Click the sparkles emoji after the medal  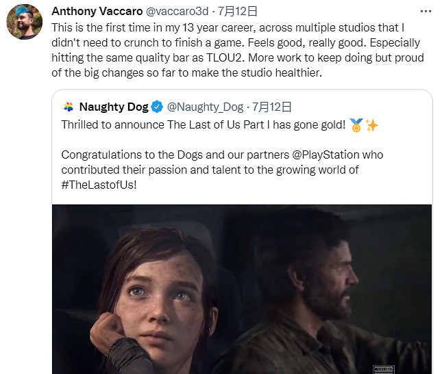(372, 125)
